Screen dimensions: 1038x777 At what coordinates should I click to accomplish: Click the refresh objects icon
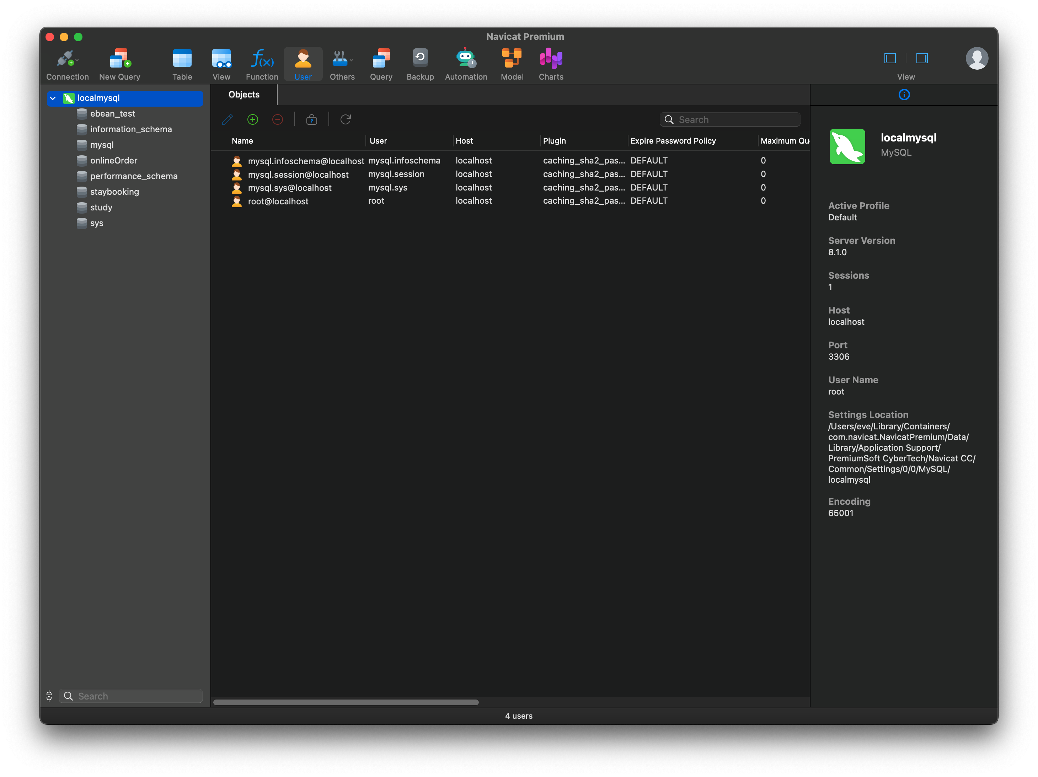click(x=346, y=120)
